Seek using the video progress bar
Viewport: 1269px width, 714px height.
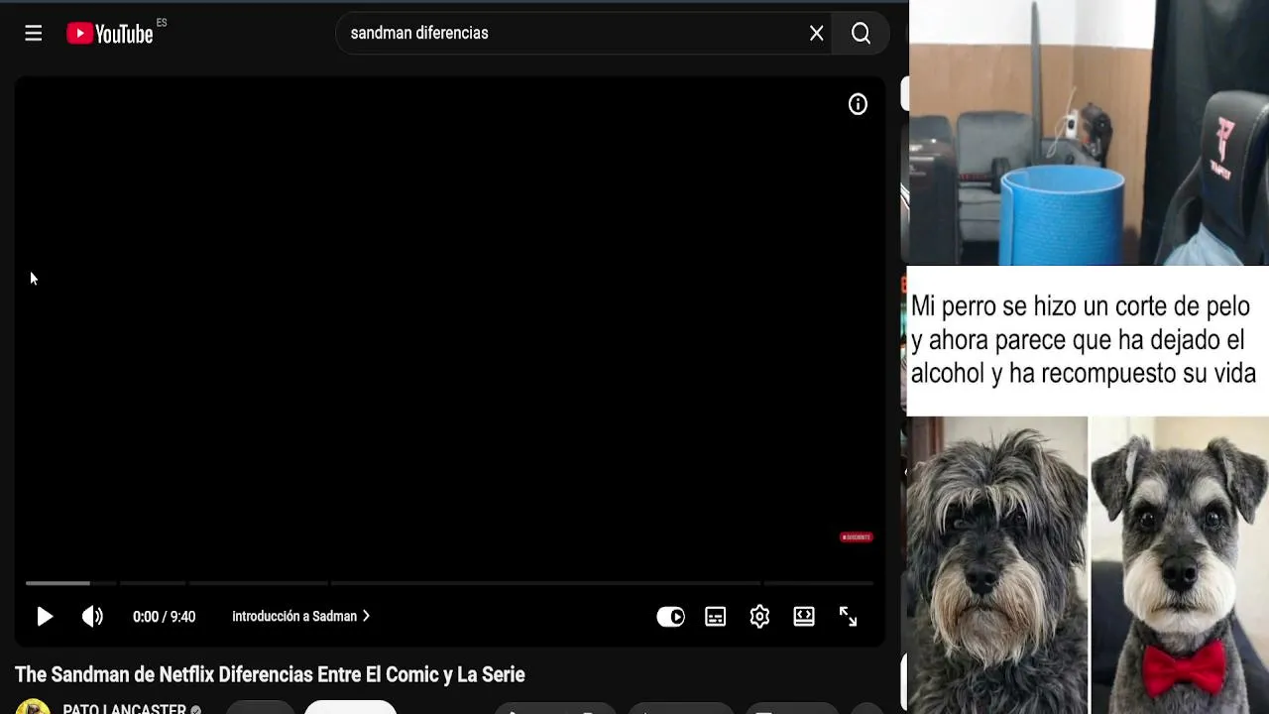coord(449,583)
